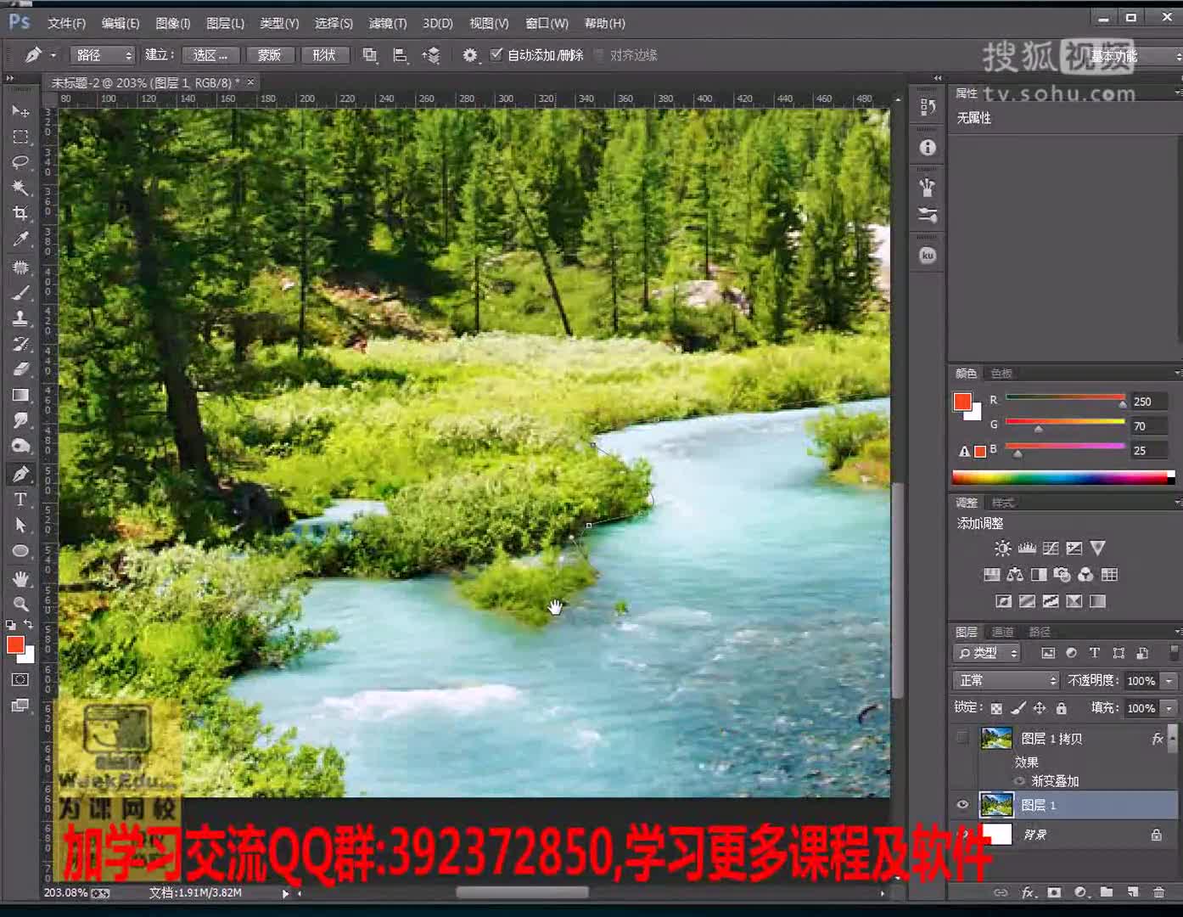This screenshot has height=917, width=1183.
Task: Toggle type layer filter
Action: pos(1095,653)
